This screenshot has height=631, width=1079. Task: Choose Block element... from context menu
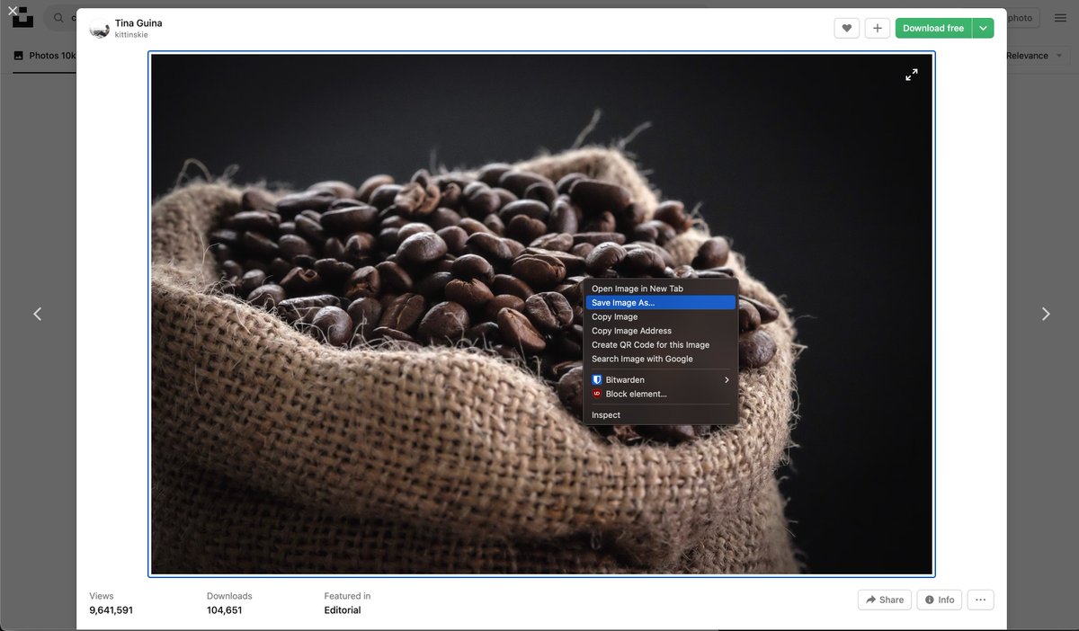661,394
